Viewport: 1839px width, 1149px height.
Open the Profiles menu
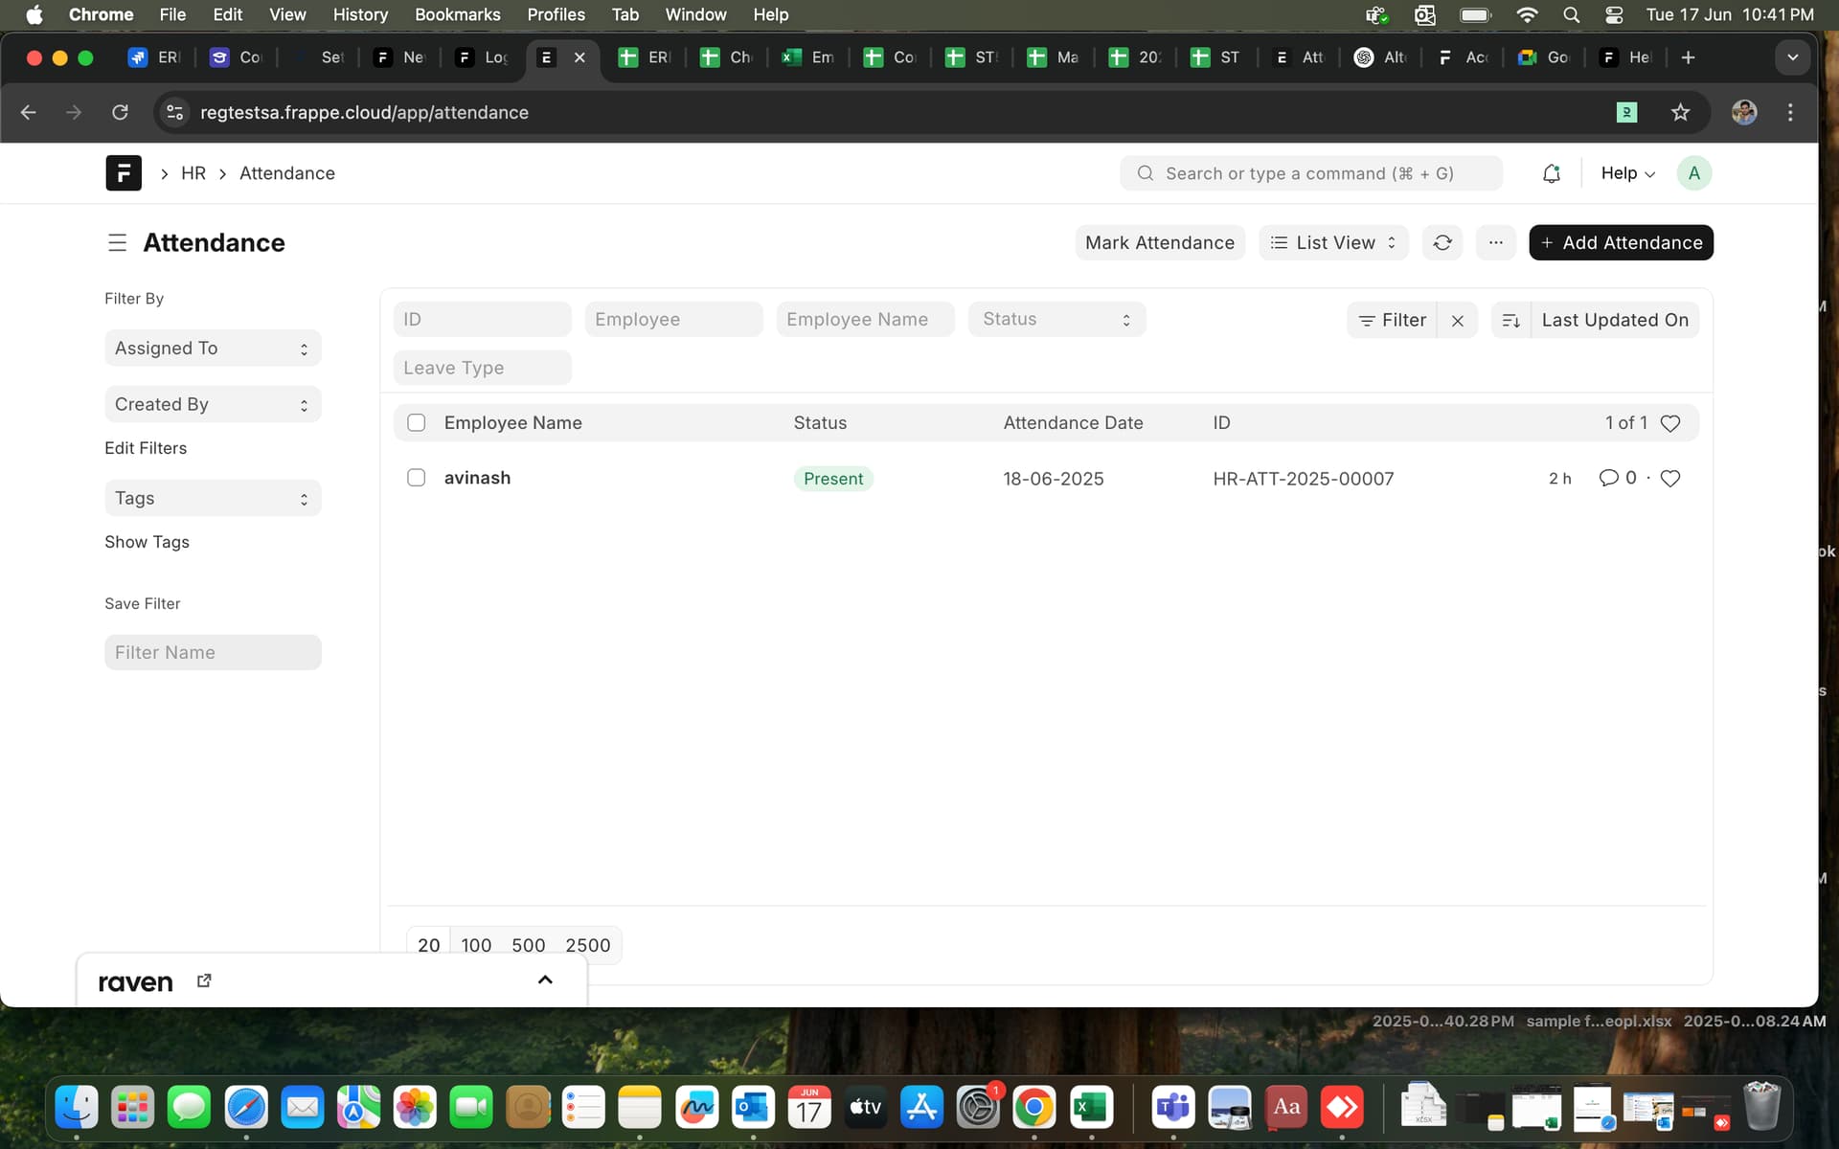556,14
